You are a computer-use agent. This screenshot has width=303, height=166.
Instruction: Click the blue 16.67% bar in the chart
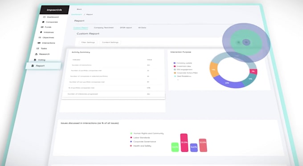click(194, 147)
